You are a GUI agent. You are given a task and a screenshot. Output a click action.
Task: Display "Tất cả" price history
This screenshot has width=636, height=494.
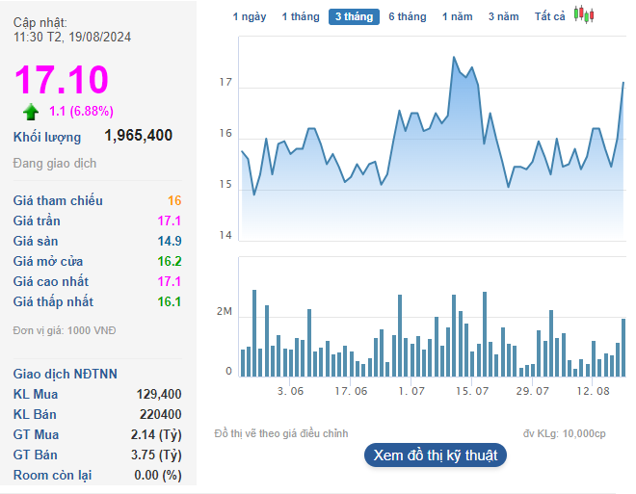coord(550,17)
